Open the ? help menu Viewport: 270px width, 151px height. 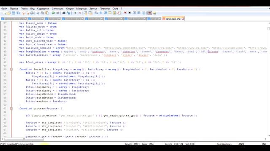pyautogui.click(x=121, y=8)
